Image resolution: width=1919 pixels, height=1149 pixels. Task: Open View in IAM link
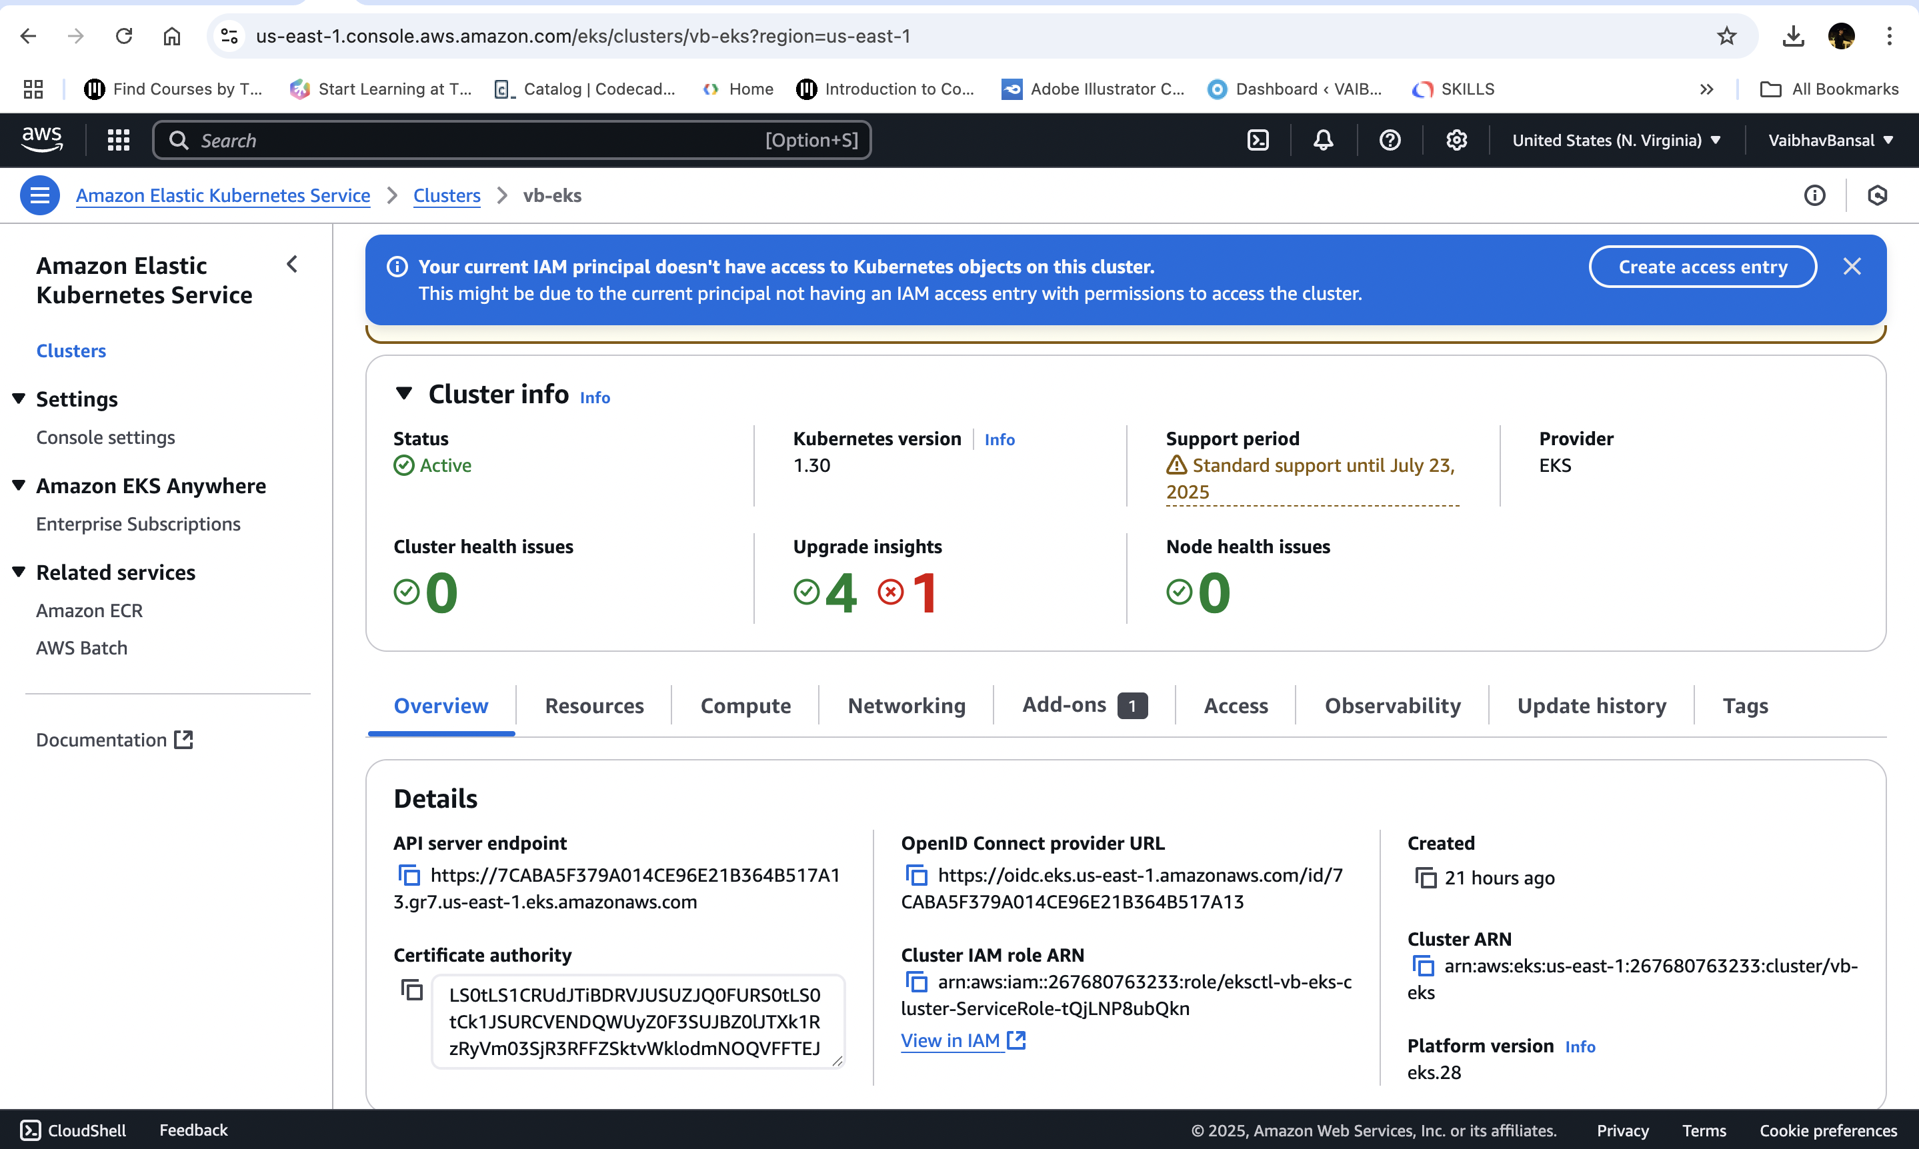tap(963, 1040)
